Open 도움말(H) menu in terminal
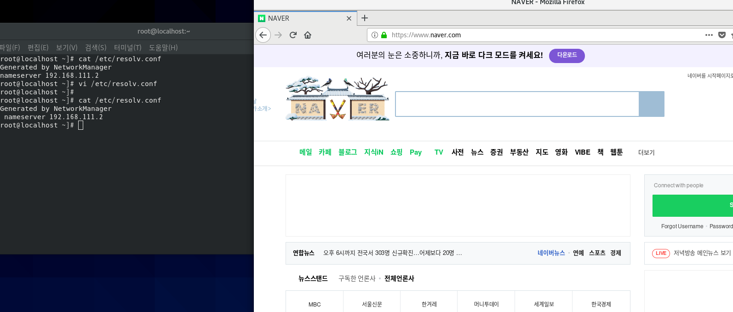Screen dimensions: 733x312 tap(163, 47)
